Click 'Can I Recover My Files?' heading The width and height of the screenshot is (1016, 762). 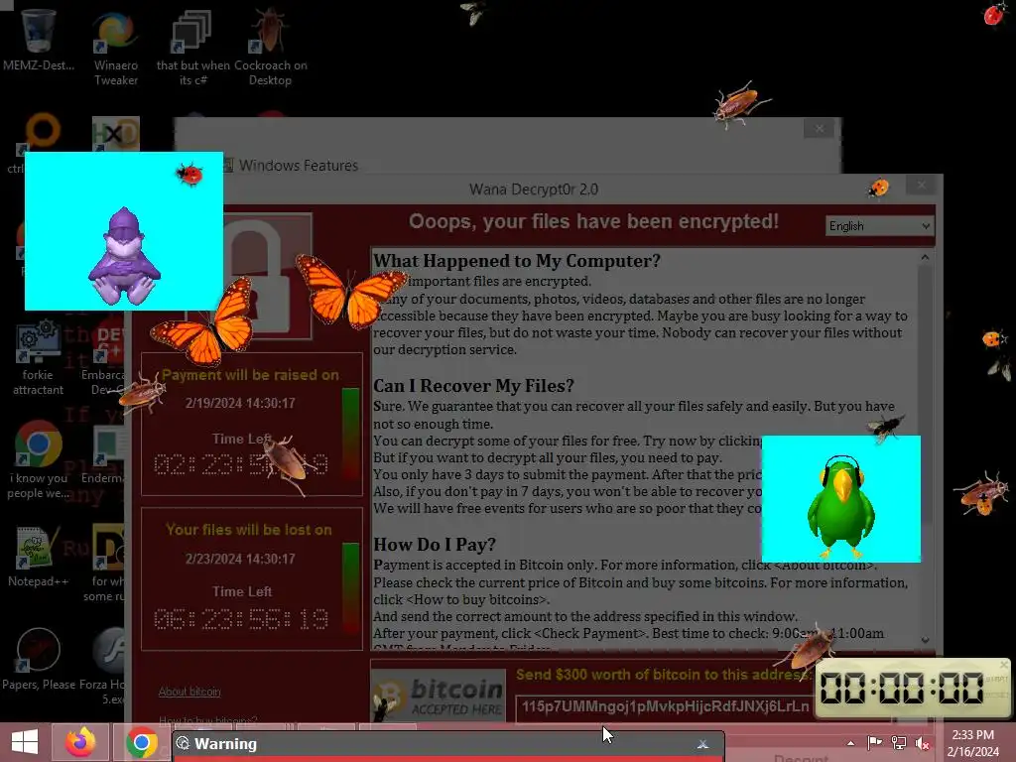tap(473, 386)
